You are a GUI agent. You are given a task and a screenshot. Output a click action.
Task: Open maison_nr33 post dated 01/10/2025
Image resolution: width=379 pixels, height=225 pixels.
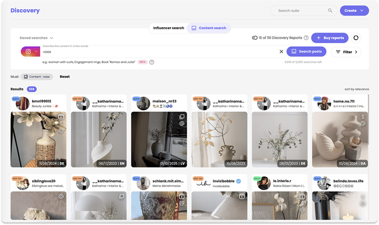coord(159,139)
